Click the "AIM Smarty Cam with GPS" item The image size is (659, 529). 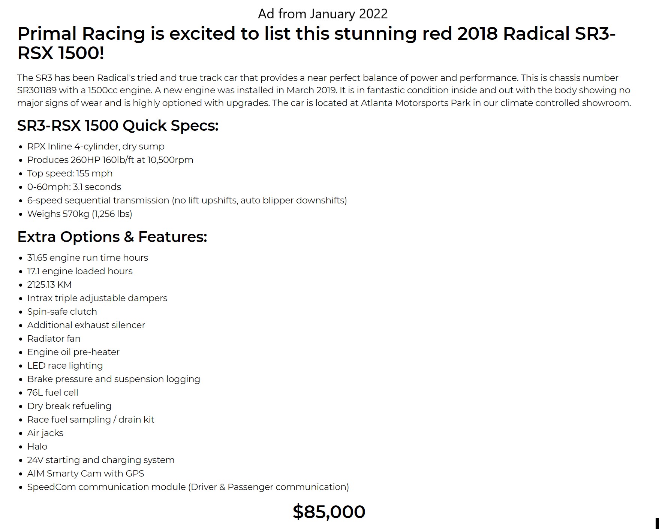pyautogui.click(x=85, y=474)
